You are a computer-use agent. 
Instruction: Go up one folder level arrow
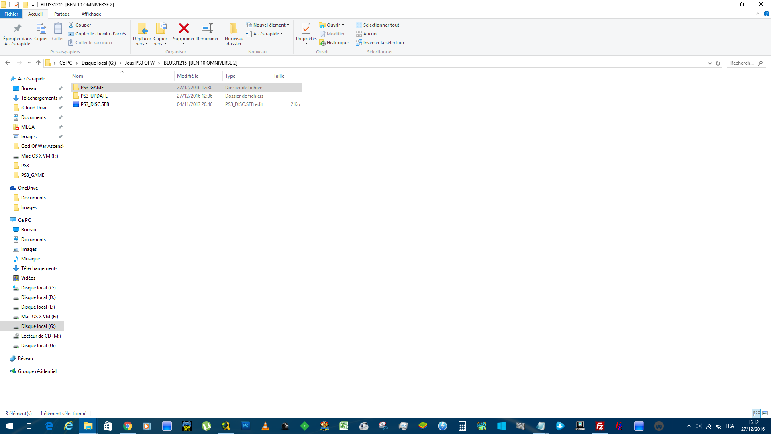click(x=38, y=63)
